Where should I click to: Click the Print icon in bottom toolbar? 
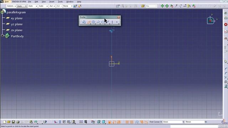pos(18,122)
